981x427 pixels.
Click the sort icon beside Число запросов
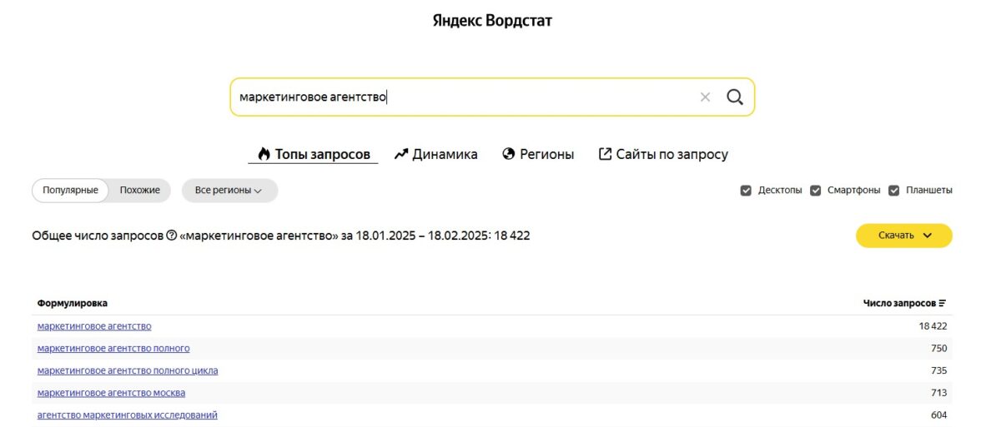(x=943, y=304)
